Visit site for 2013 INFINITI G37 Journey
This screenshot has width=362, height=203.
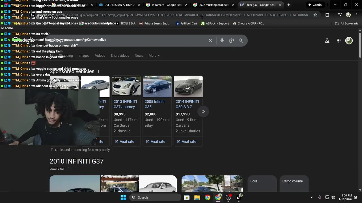click(x=124, y=142)
